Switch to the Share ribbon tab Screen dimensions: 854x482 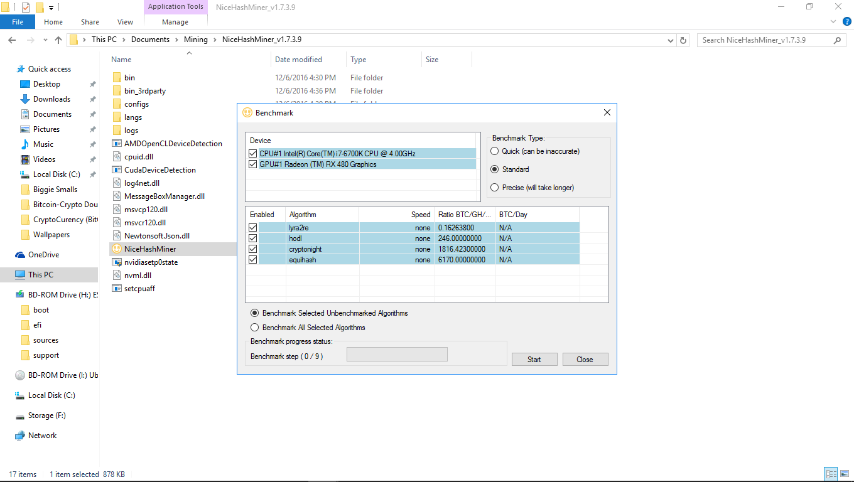[x=90, y=22]
